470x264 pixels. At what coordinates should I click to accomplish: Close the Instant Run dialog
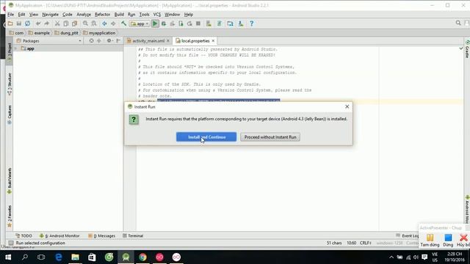tap(347, 106)
